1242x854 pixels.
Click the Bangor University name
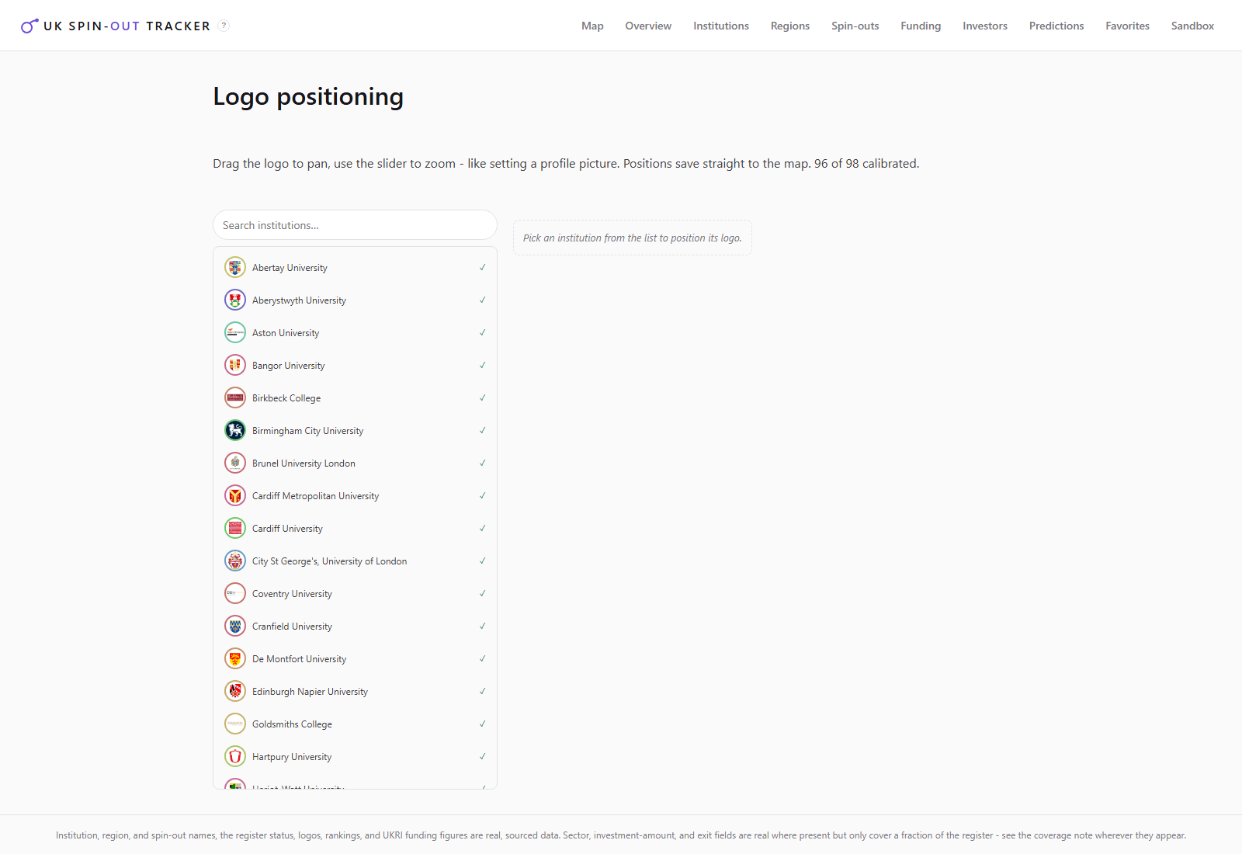pos(289,366)
